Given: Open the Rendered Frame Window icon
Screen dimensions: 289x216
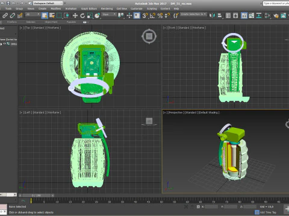Looking at the screenshot, I should [x=284, y=16].
